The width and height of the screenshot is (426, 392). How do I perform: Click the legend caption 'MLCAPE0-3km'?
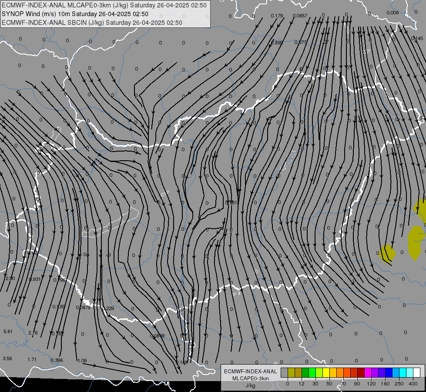(251, 378)
